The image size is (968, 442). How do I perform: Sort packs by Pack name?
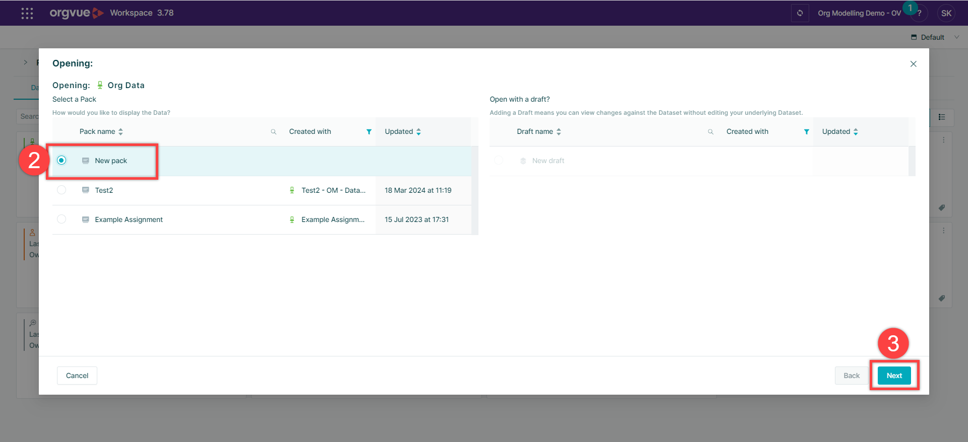click(120, 132)
